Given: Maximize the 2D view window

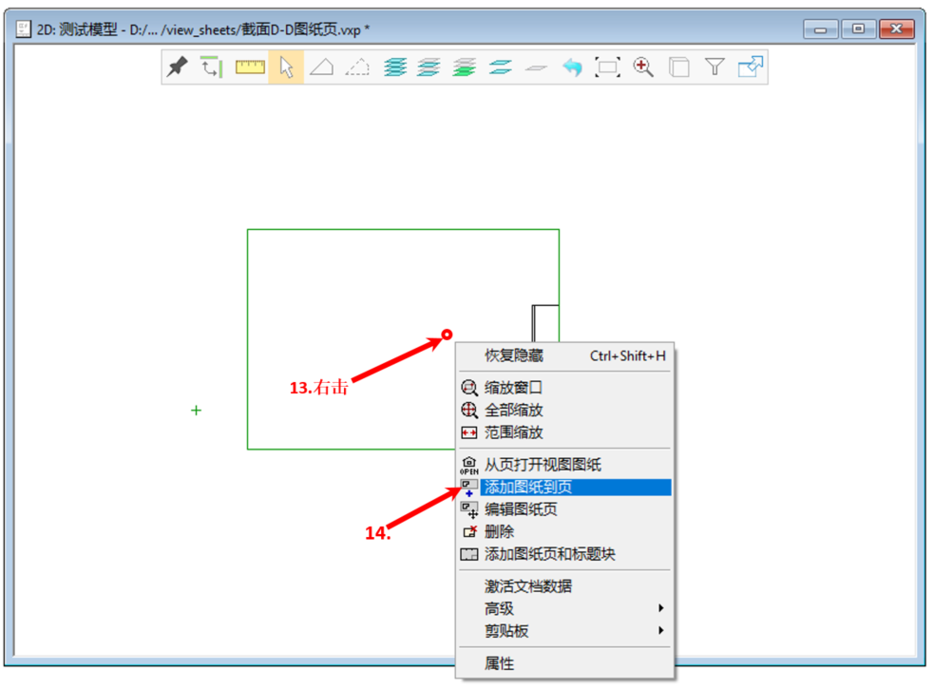Looking at the screenshot, I should coord(858,29).
